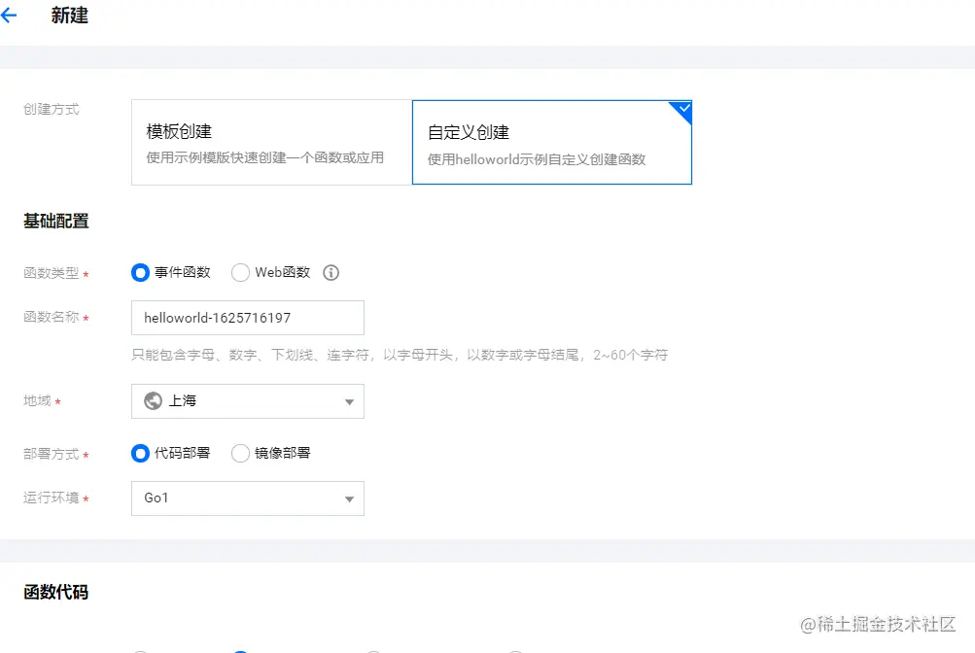Click the 函数代码 section heading
975x653 pixels.
[56, 592]
